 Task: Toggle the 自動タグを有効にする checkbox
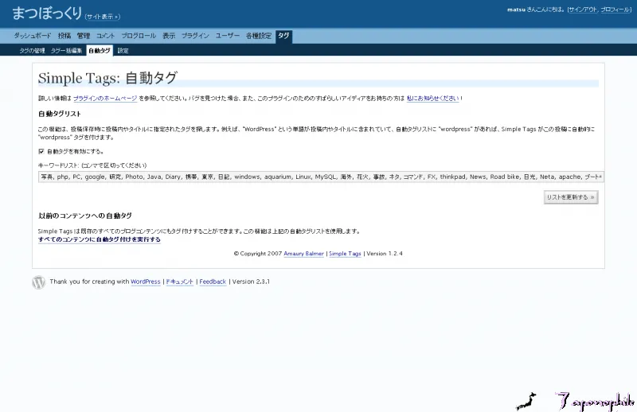tap(41, 151)
